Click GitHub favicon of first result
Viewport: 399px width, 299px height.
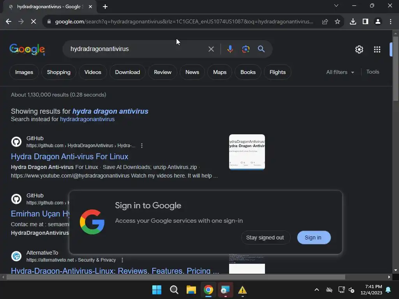(16, 142)
